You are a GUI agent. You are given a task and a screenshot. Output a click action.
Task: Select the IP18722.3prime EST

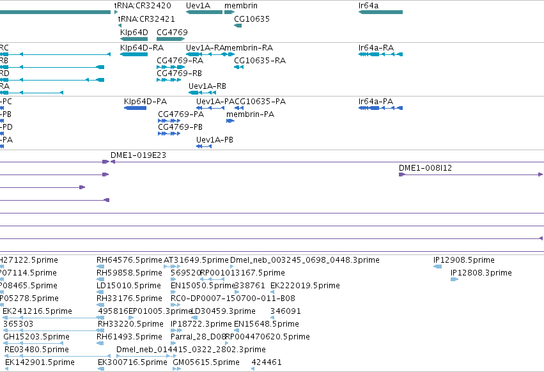tap(176, 330)
